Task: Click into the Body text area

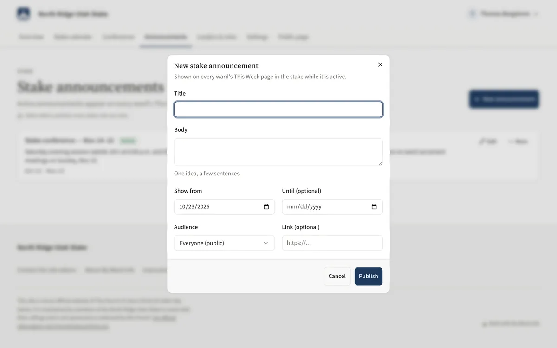Action: pos(278,152)
